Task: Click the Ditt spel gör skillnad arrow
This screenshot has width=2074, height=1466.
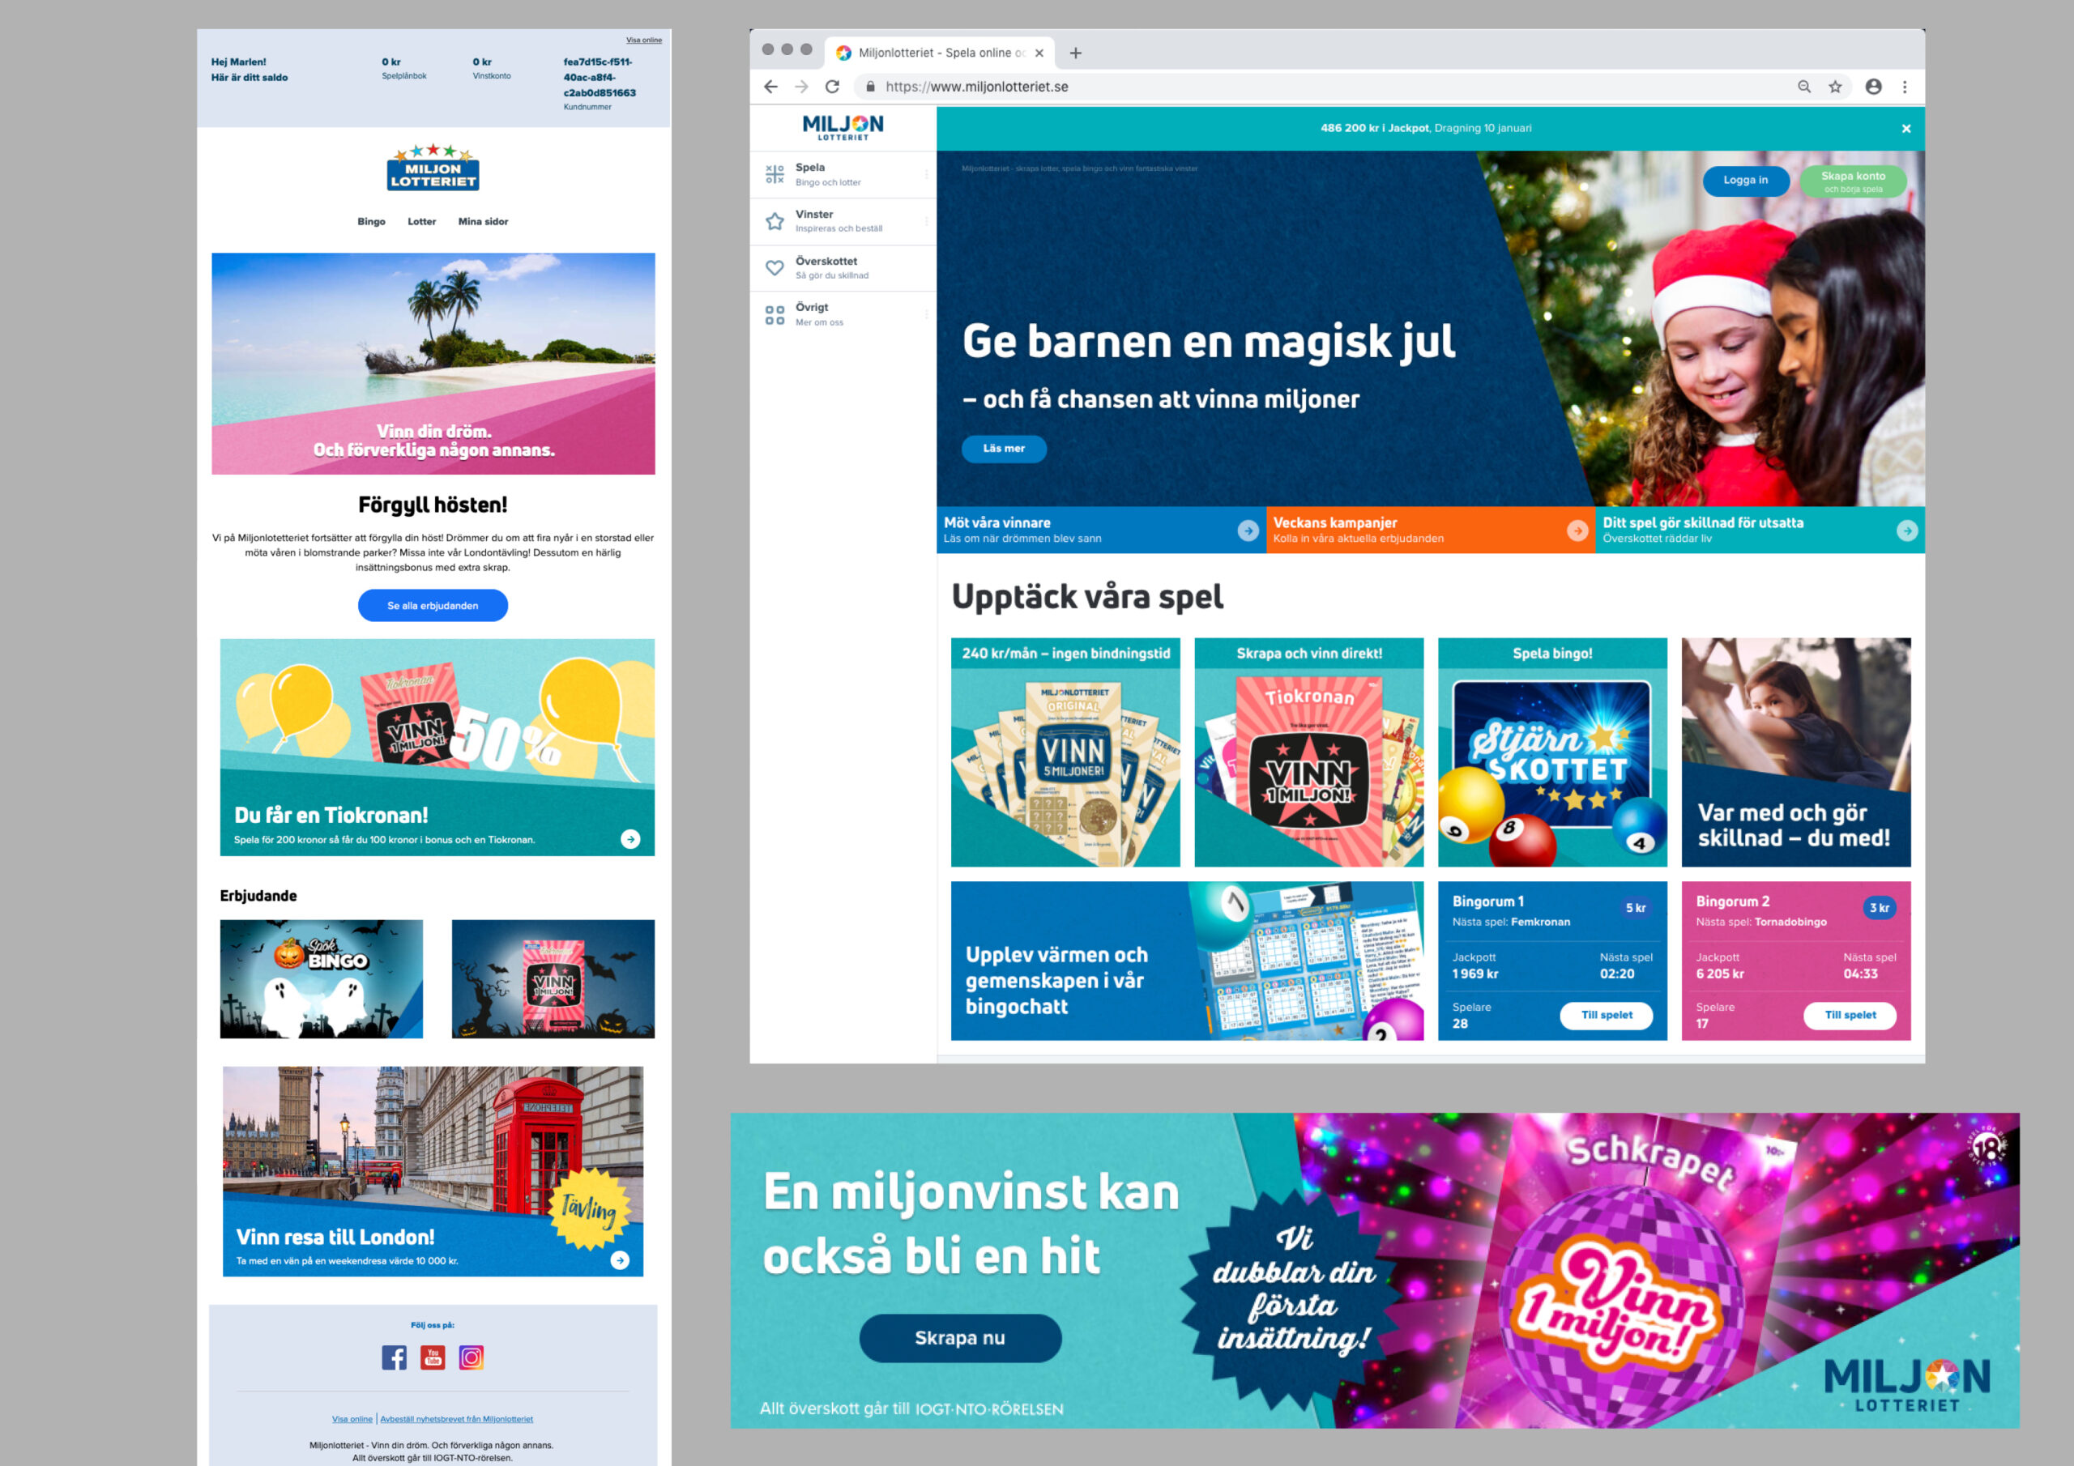Action: point(1907,531)
